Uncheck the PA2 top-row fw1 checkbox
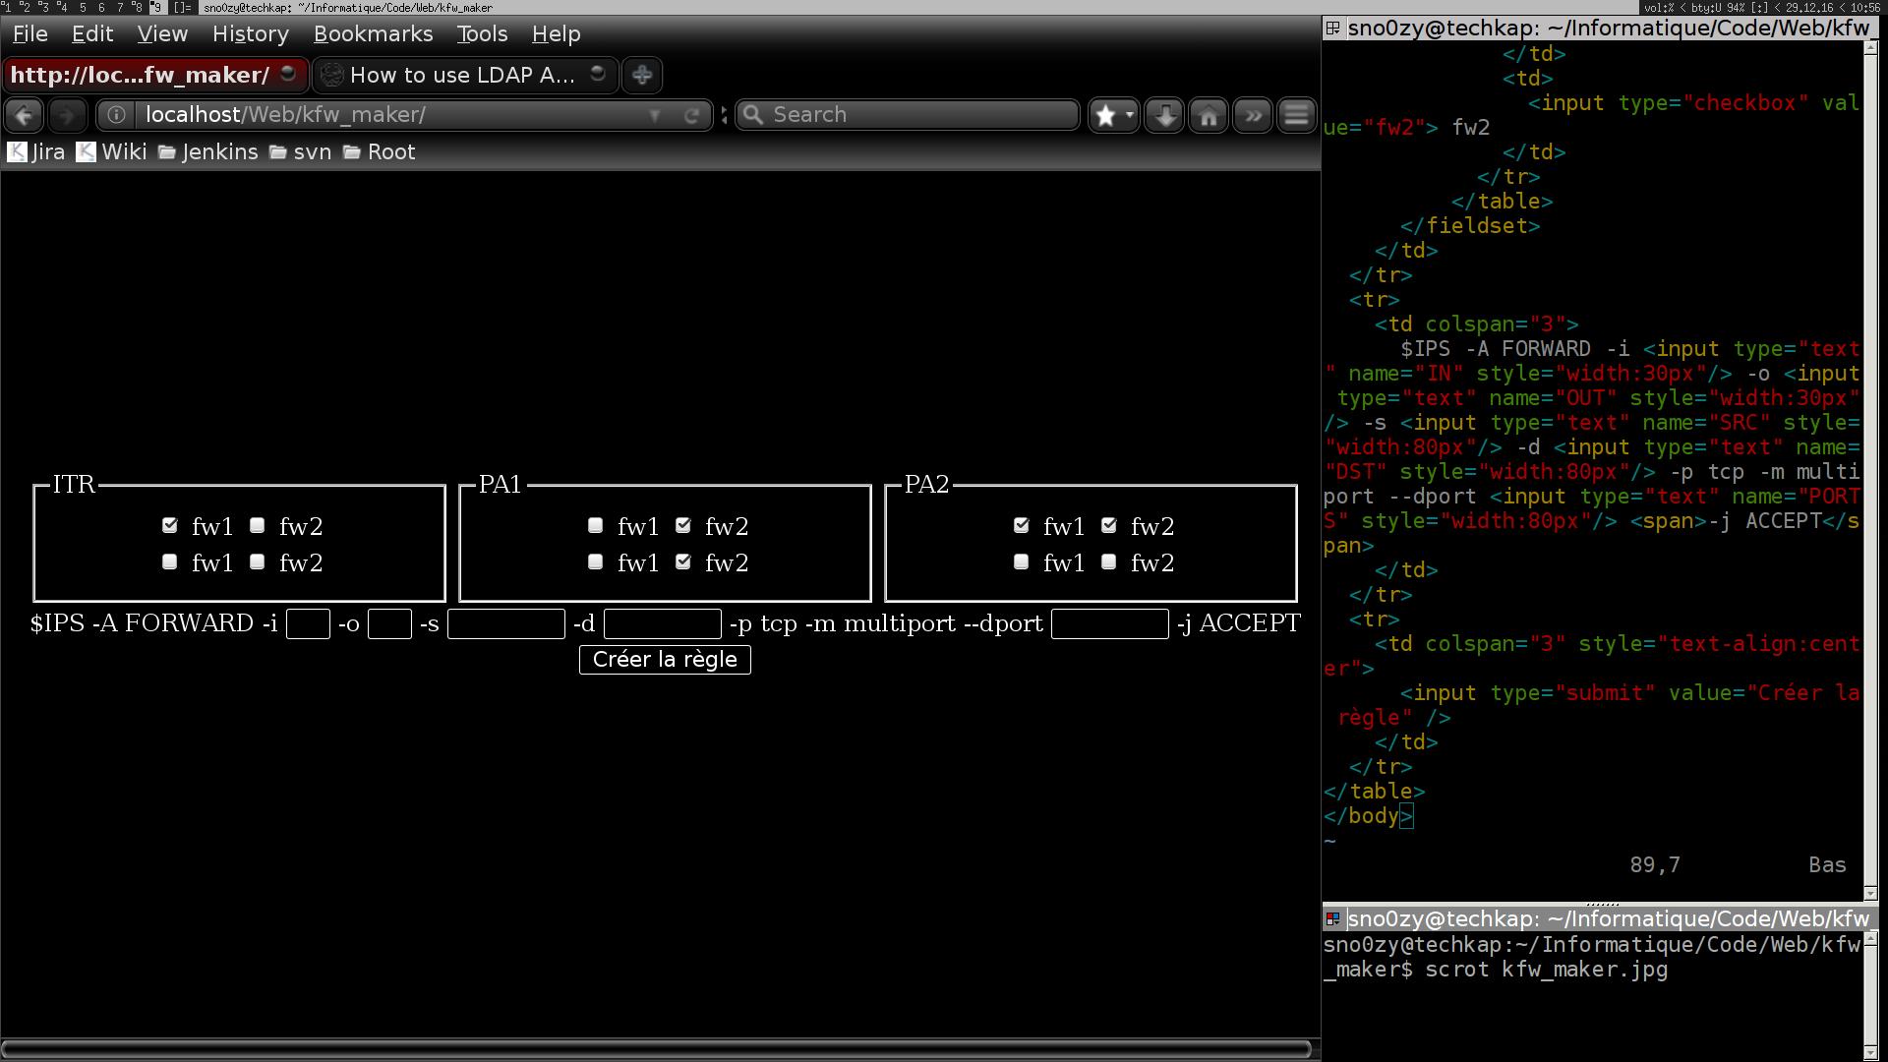 [1022, 525]
